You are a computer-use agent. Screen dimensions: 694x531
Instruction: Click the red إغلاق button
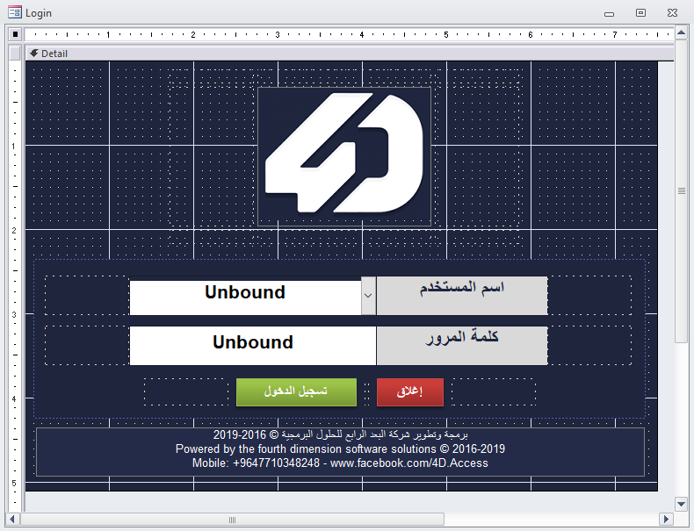click(x=410, y=391)
